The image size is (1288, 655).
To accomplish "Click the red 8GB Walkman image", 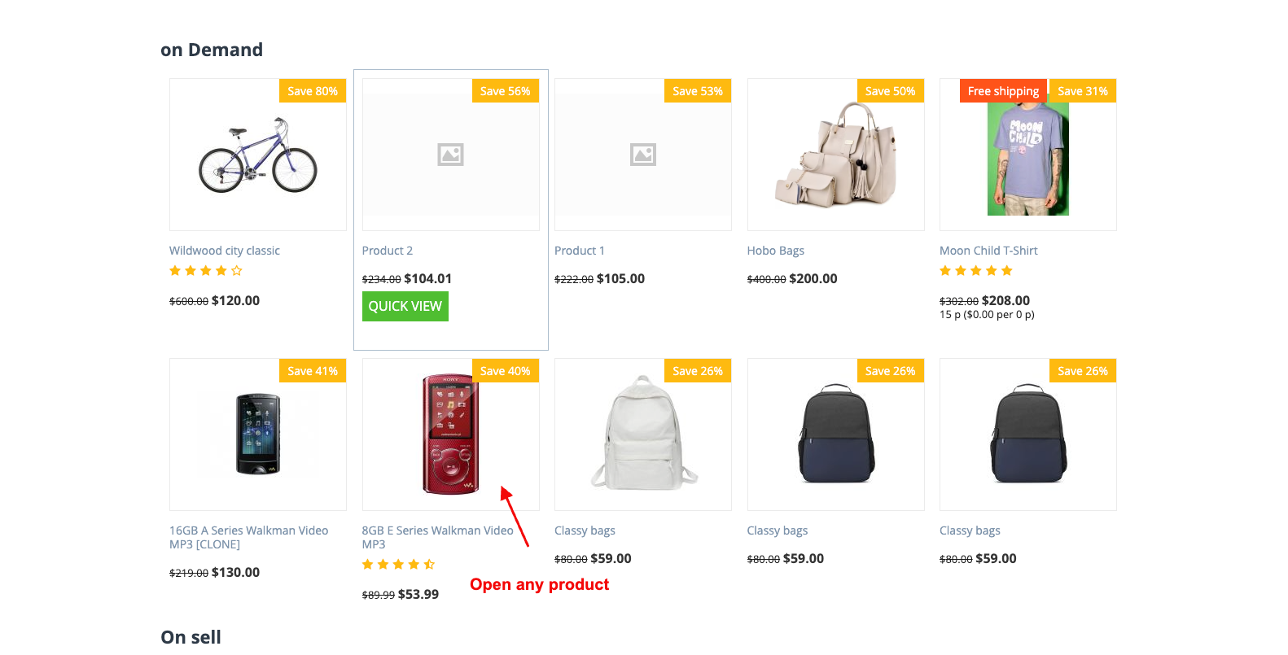I will pyautogui.click(x=450, y=434).
